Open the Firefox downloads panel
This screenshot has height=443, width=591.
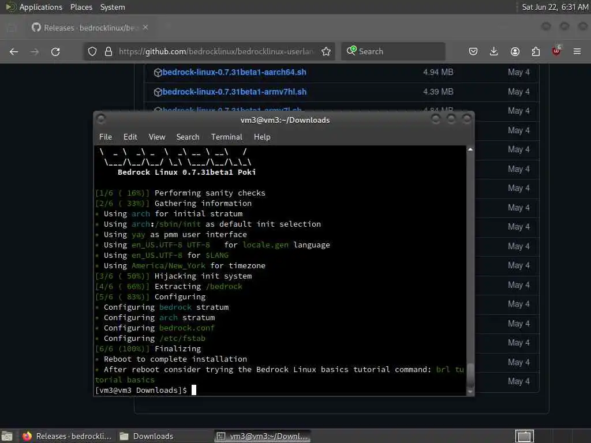tap(494, 51)
